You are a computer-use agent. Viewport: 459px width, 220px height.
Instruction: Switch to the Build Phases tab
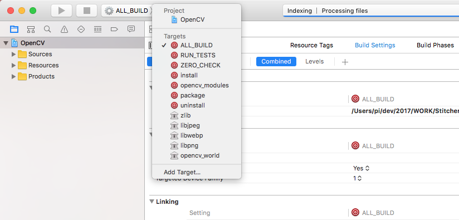tap(435, 45)
